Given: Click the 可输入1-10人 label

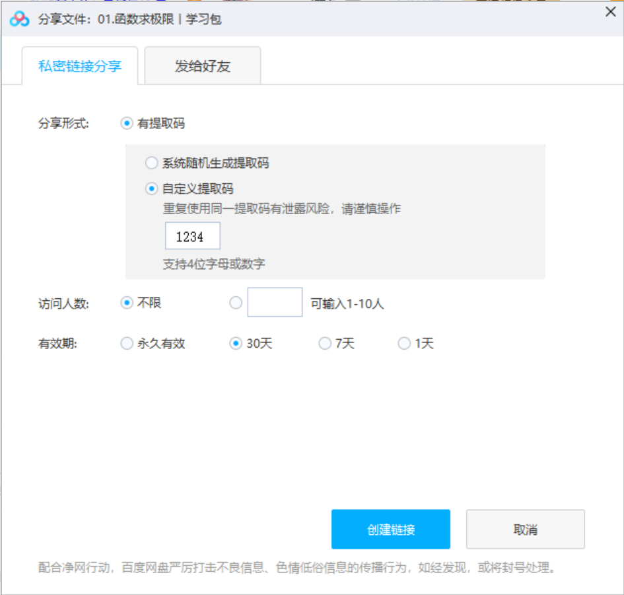Looking at the screenshot, I should pos(347,303).
